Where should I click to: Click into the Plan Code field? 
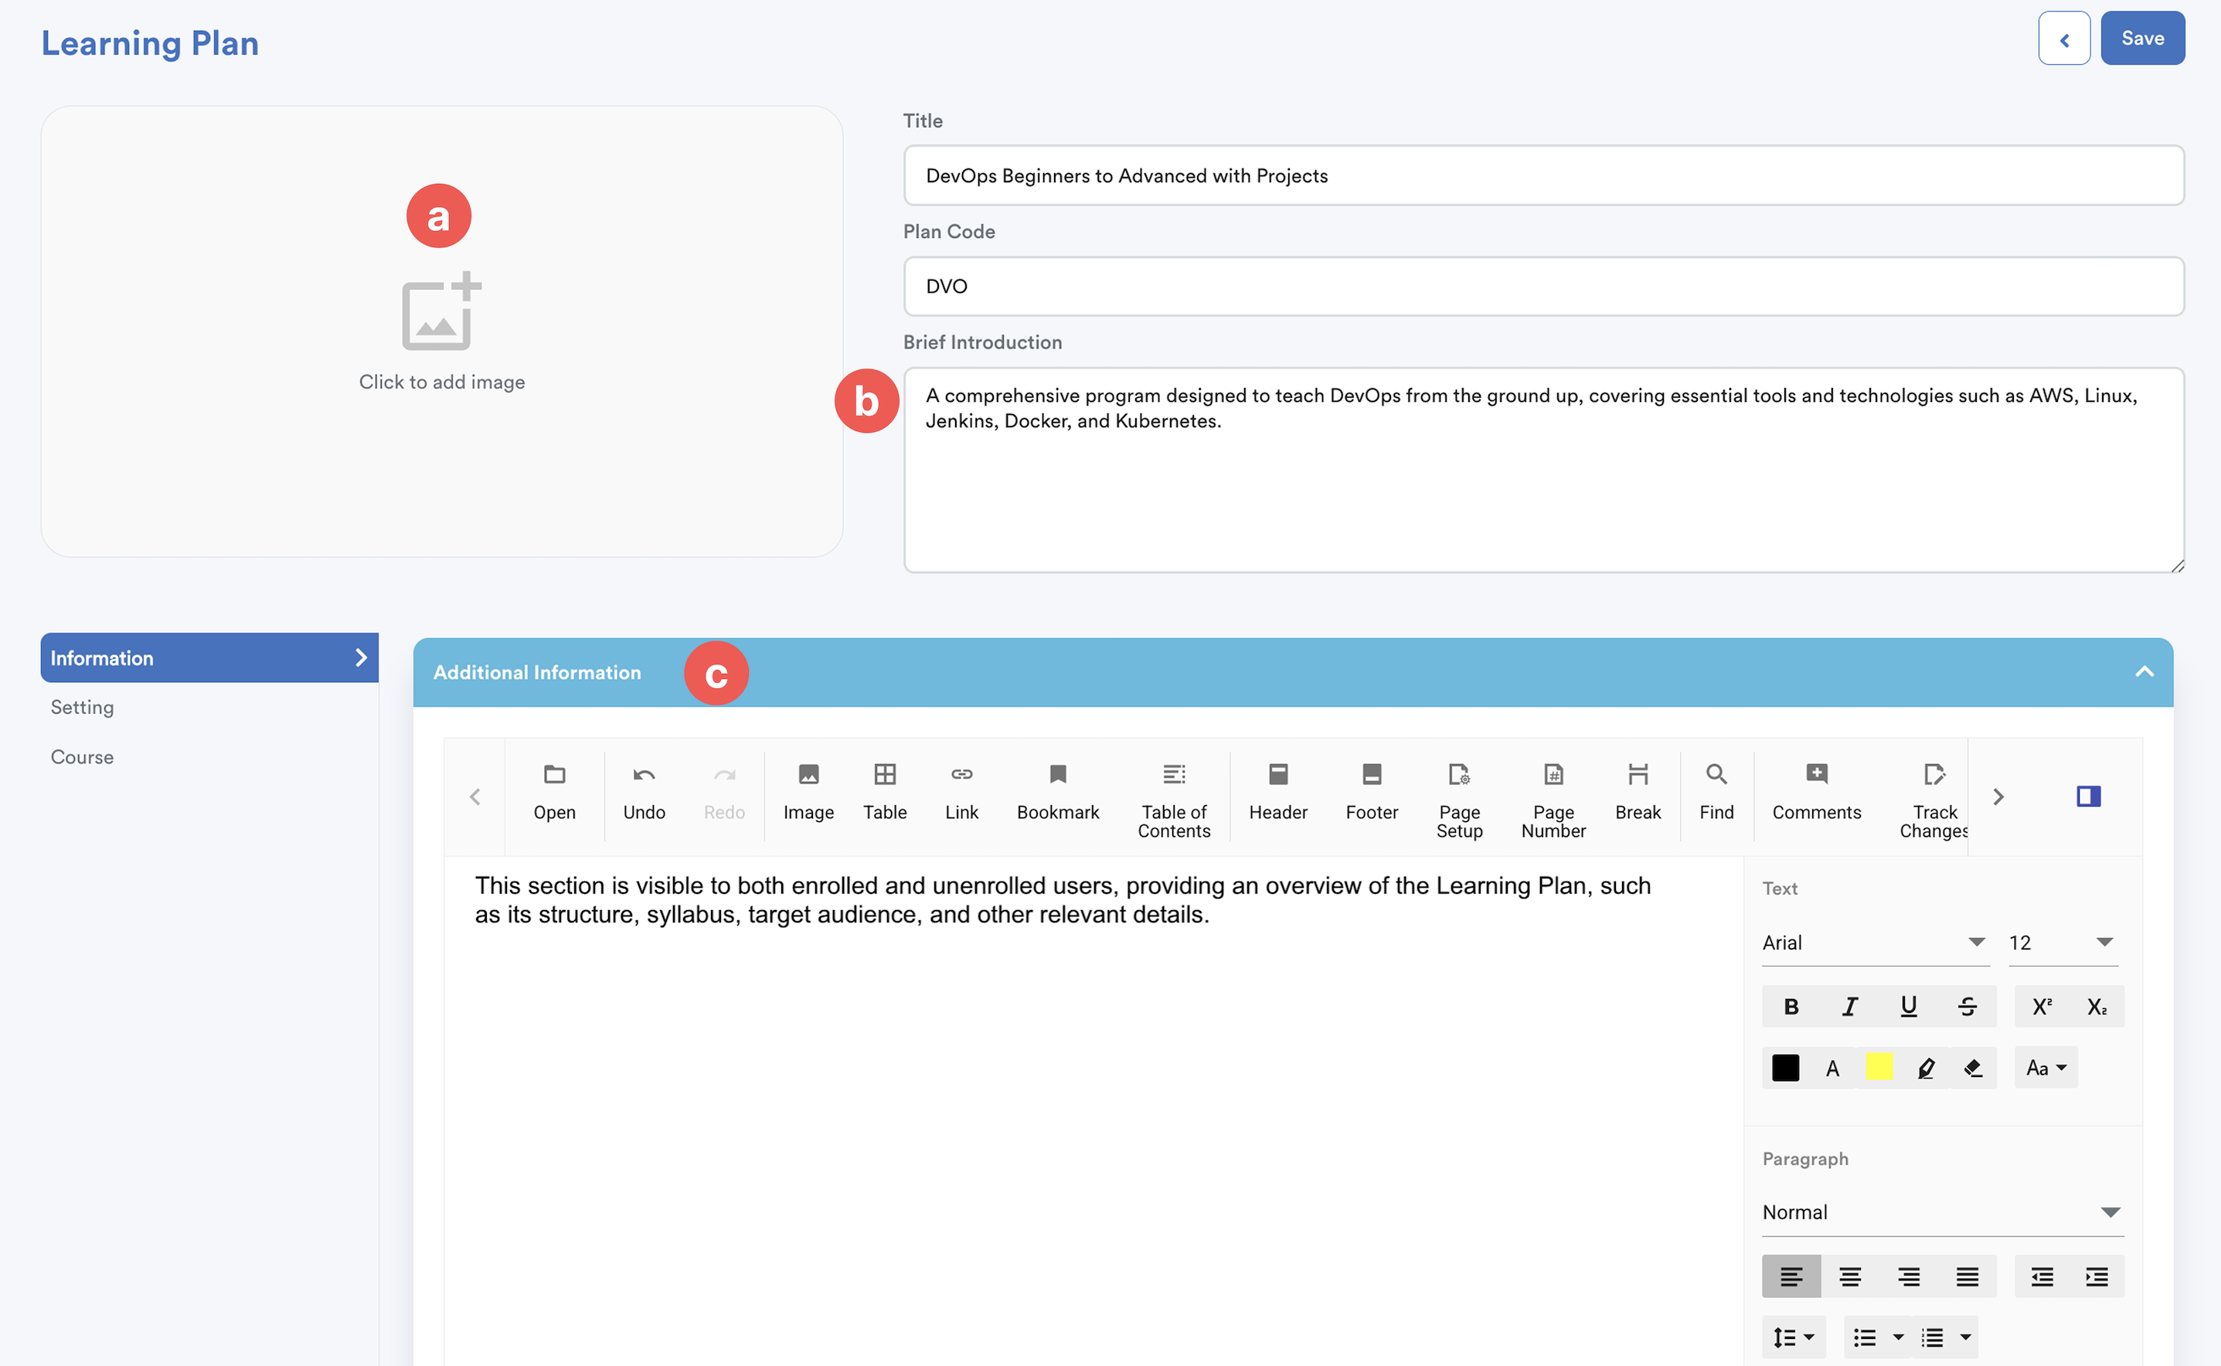[1542, 287]
